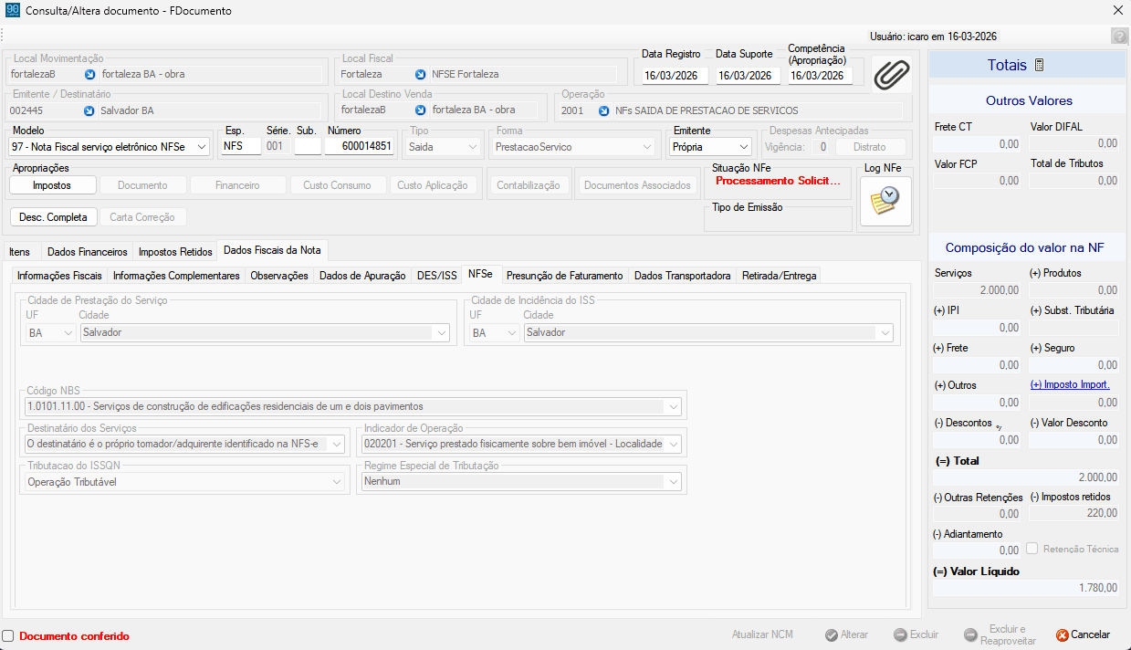
Task: Select the NFSe sub-tab
Action: click(x=480, y=274)
